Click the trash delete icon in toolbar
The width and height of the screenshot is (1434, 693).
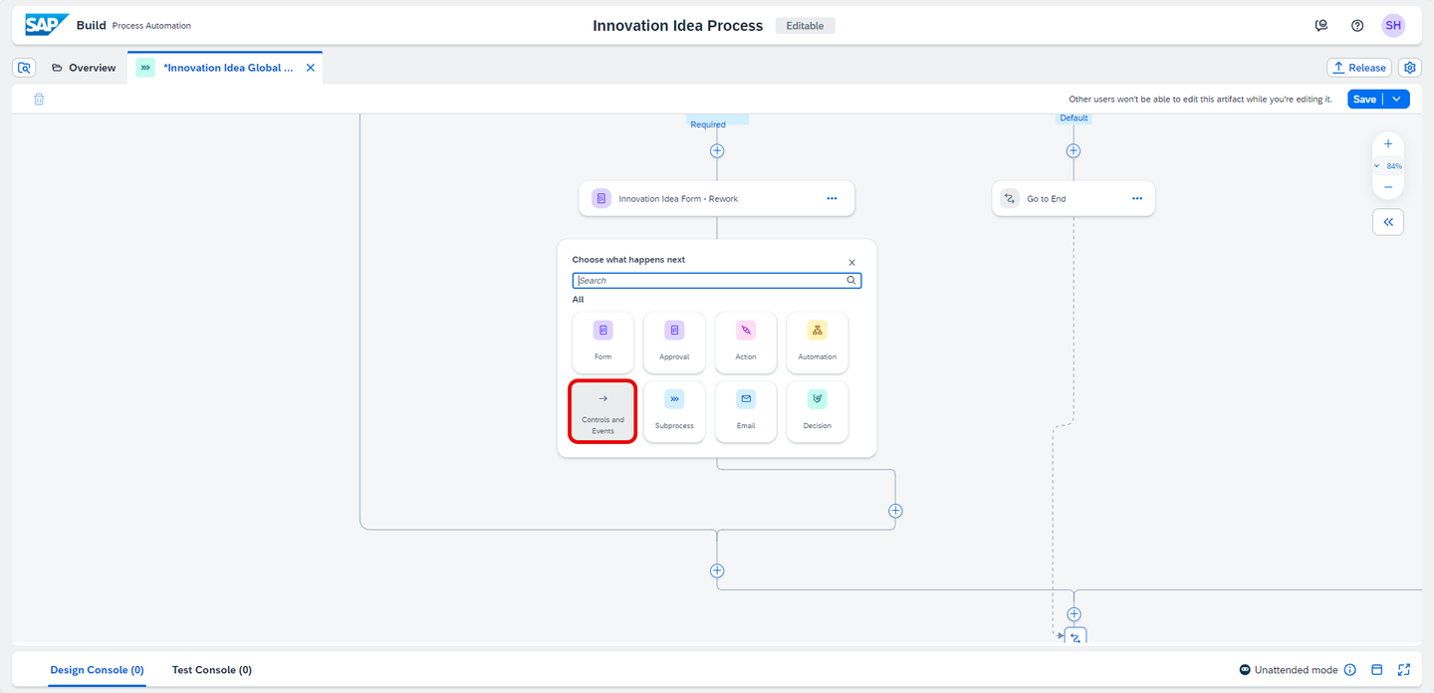point(39,99)
